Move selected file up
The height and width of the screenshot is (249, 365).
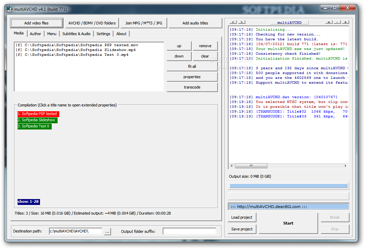pyautogui.click(x=179, y=46)
